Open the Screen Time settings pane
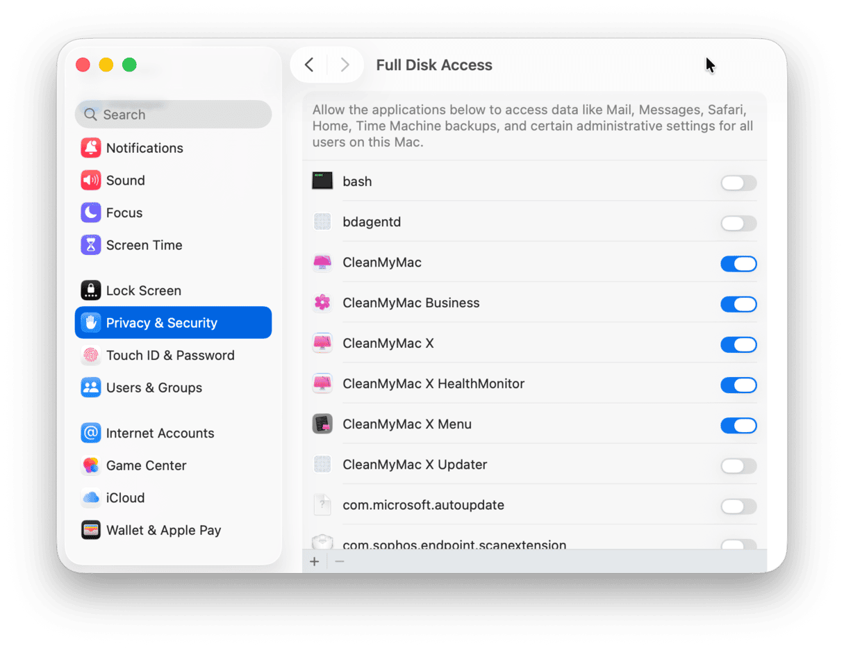844x648 pixels. pyautogui.click(x=173, y=245)
